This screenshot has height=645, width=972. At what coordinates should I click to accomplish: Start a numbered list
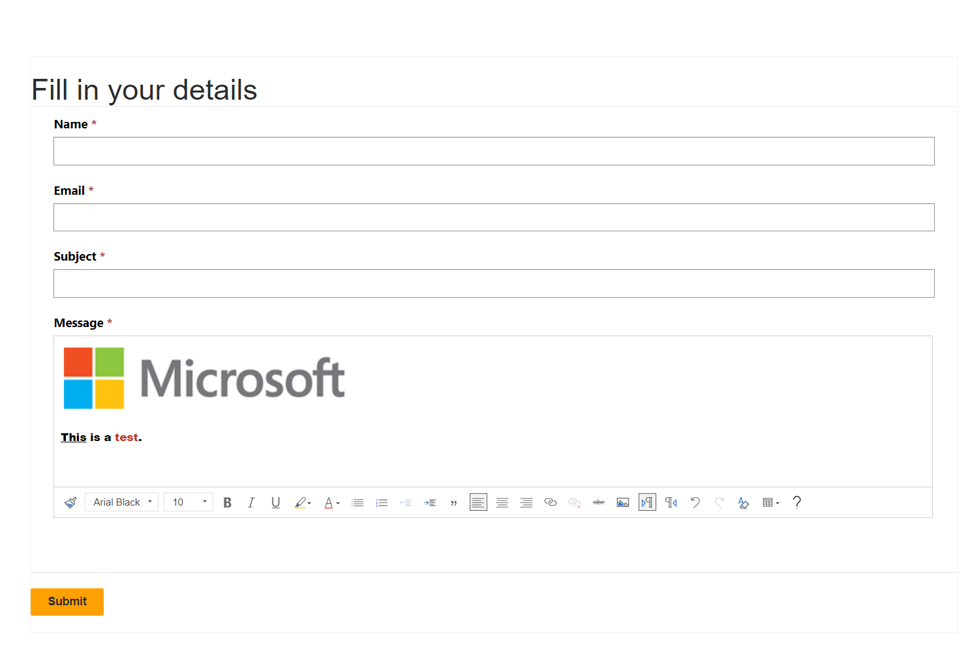coord(382,502)
